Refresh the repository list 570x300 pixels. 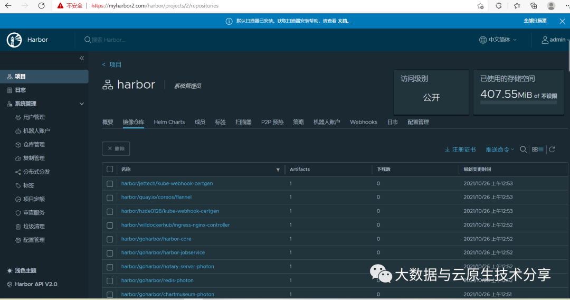pos(552,149)
